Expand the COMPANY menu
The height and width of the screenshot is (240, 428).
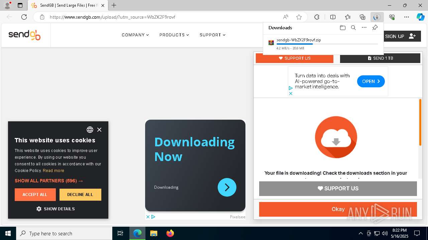click(x=135, y=35)
